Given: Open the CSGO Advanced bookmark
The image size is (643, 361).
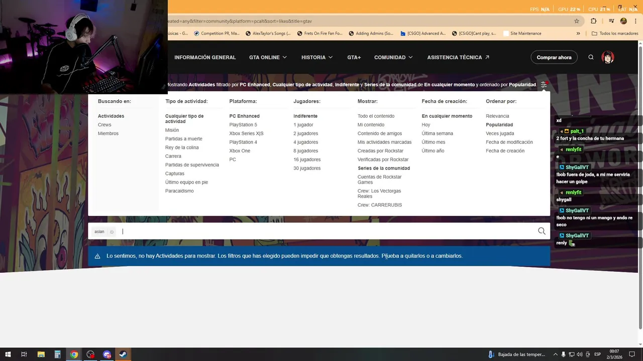Looking at the screenshot, I should (423, 34).
